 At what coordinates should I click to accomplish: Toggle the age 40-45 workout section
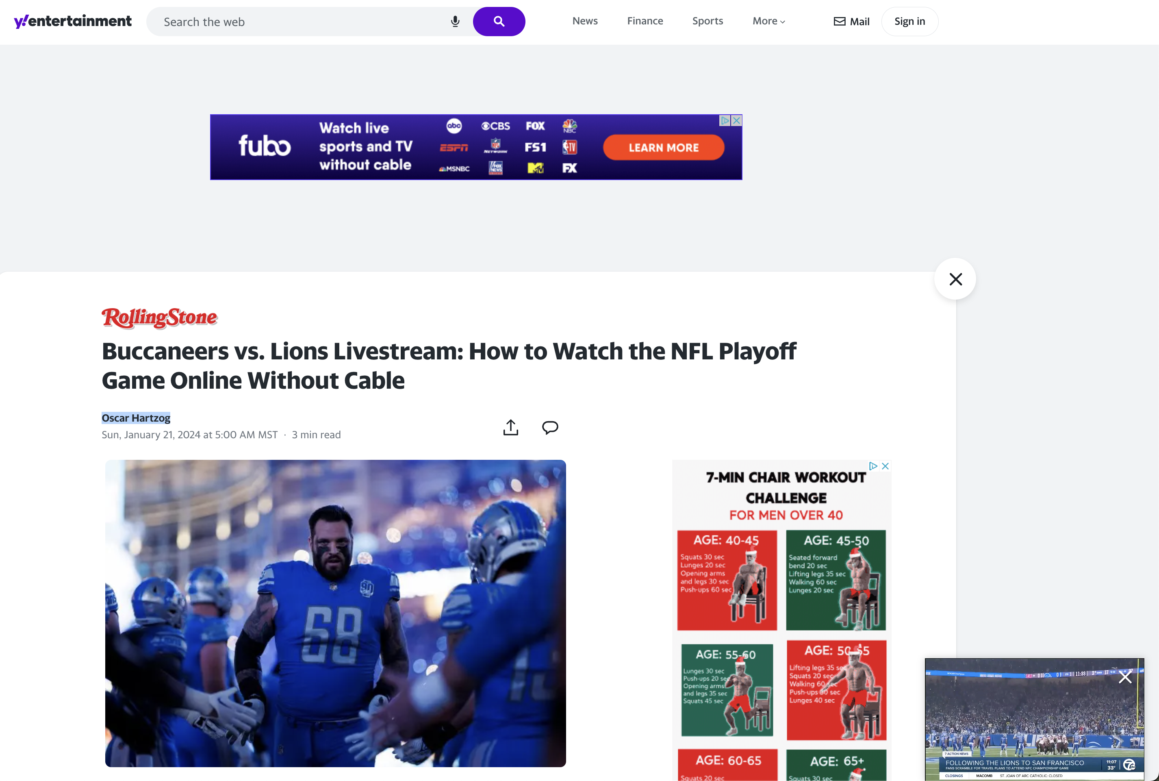[727, 579]
